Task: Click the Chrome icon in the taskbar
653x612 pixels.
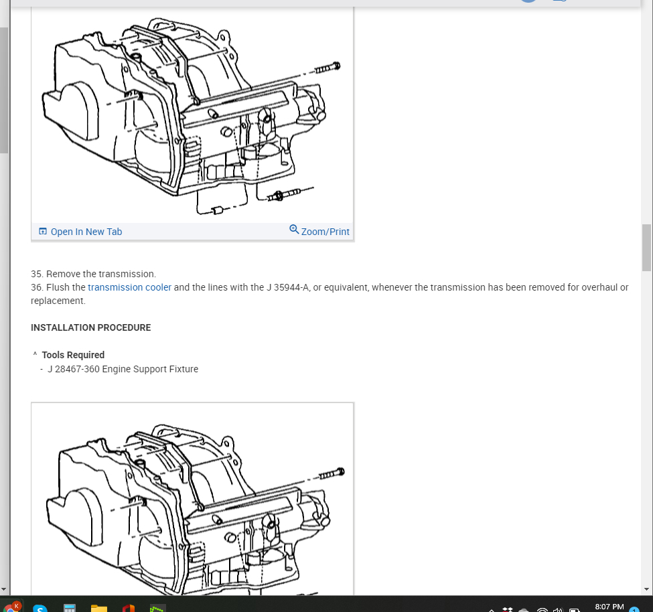Action: click(11, 607)
